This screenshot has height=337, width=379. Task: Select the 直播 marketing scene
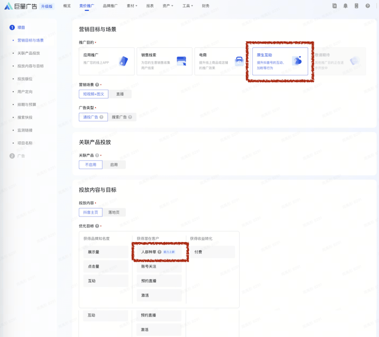pyautogui.click(x=120, y=94)
